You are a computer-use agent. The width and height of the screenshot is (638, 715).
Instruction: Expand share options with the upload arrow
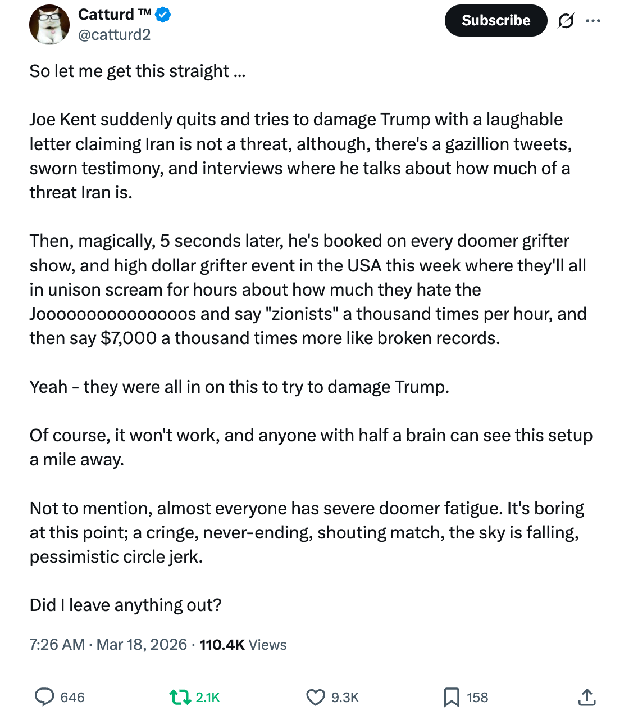coord(586,697)
